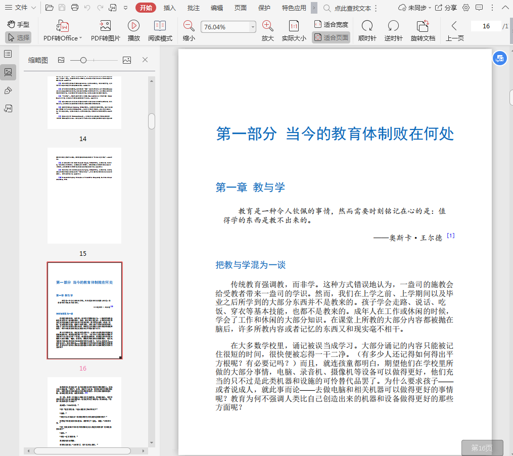Switch to the 插入 tab
513x456 pixels.
tap(170, 8)
